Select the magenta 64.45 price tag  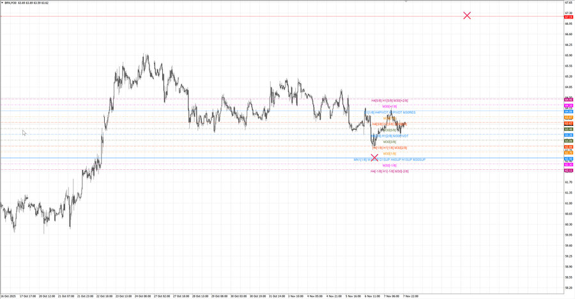pos(568,100)
